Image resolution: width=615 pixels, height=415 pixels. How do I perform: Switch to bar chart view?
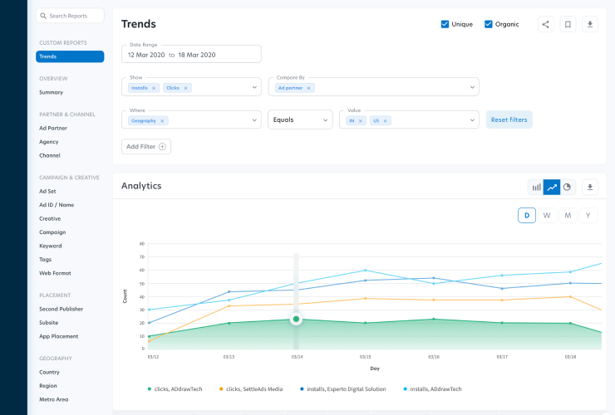(536, 188)
